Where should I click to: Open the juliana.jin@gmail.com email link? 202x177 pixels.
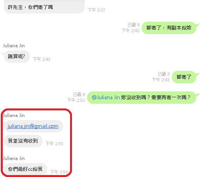[x=33, y=126]
